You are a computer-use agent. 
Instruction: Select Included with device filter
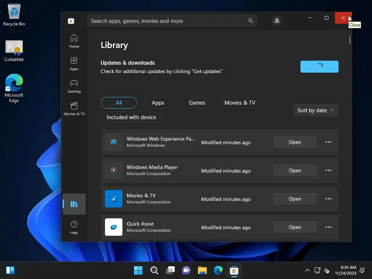131,117
